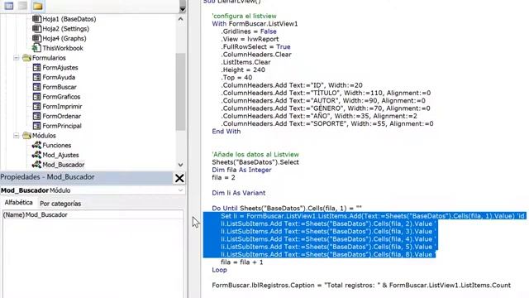Image resolution: width=529 pixels, height=298 pixels.
Task: Click the .FullRowSelect = True line
Action: 255,46
